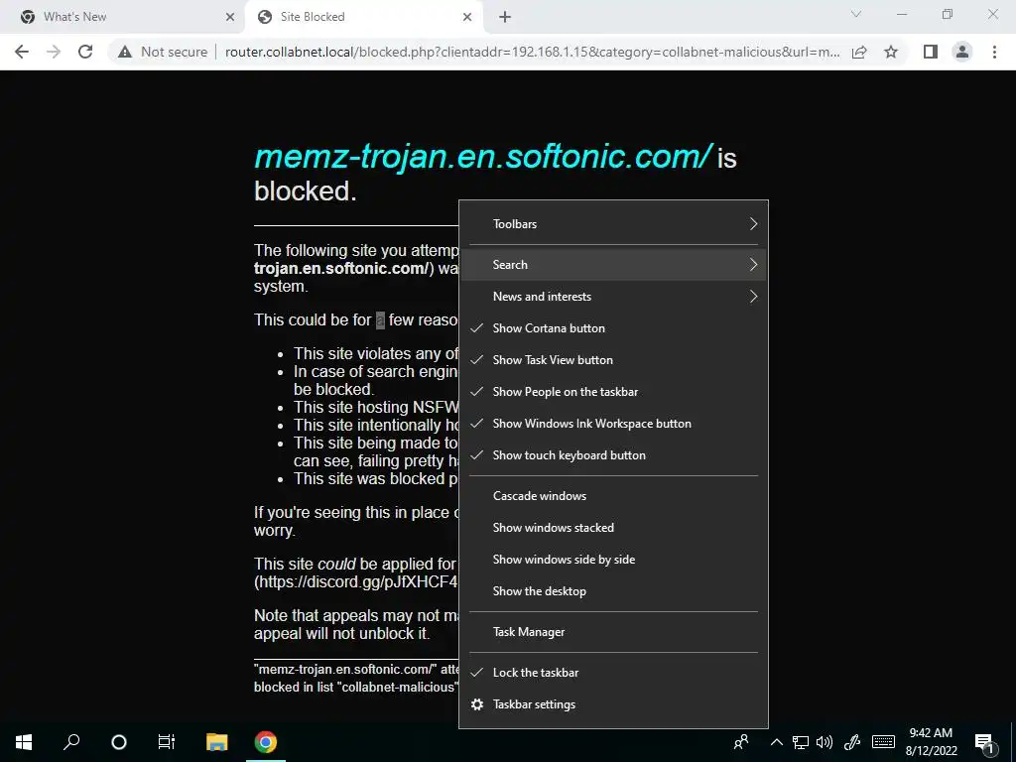Toggle Show Cortana button
This screenshot has width=1016, height=762.
(613, 328)
